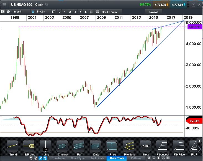Screen dimensions: 203x161
Task: Click the zoom magnifier in bottom bar
Action: click(x=149, y=158)
